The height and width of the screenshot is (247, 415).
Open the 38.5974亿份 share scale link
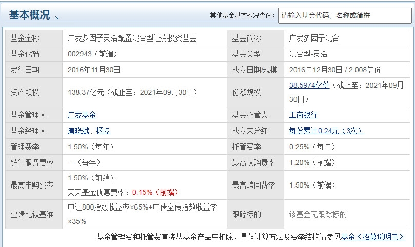pyautogui.click(x=309, y=85)
